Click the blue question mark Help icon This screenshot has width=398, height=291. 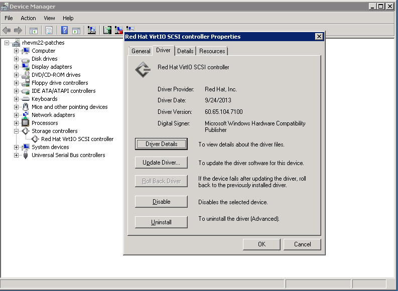tap(64, 30)
